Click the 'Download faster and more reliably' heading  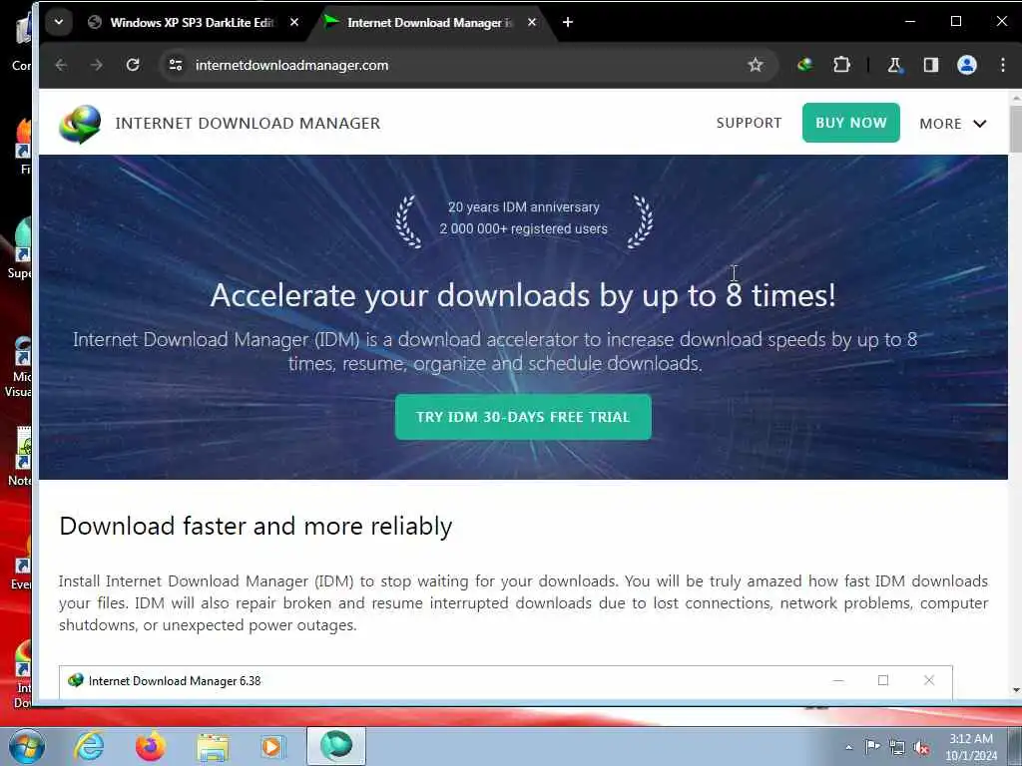[255, 527]
